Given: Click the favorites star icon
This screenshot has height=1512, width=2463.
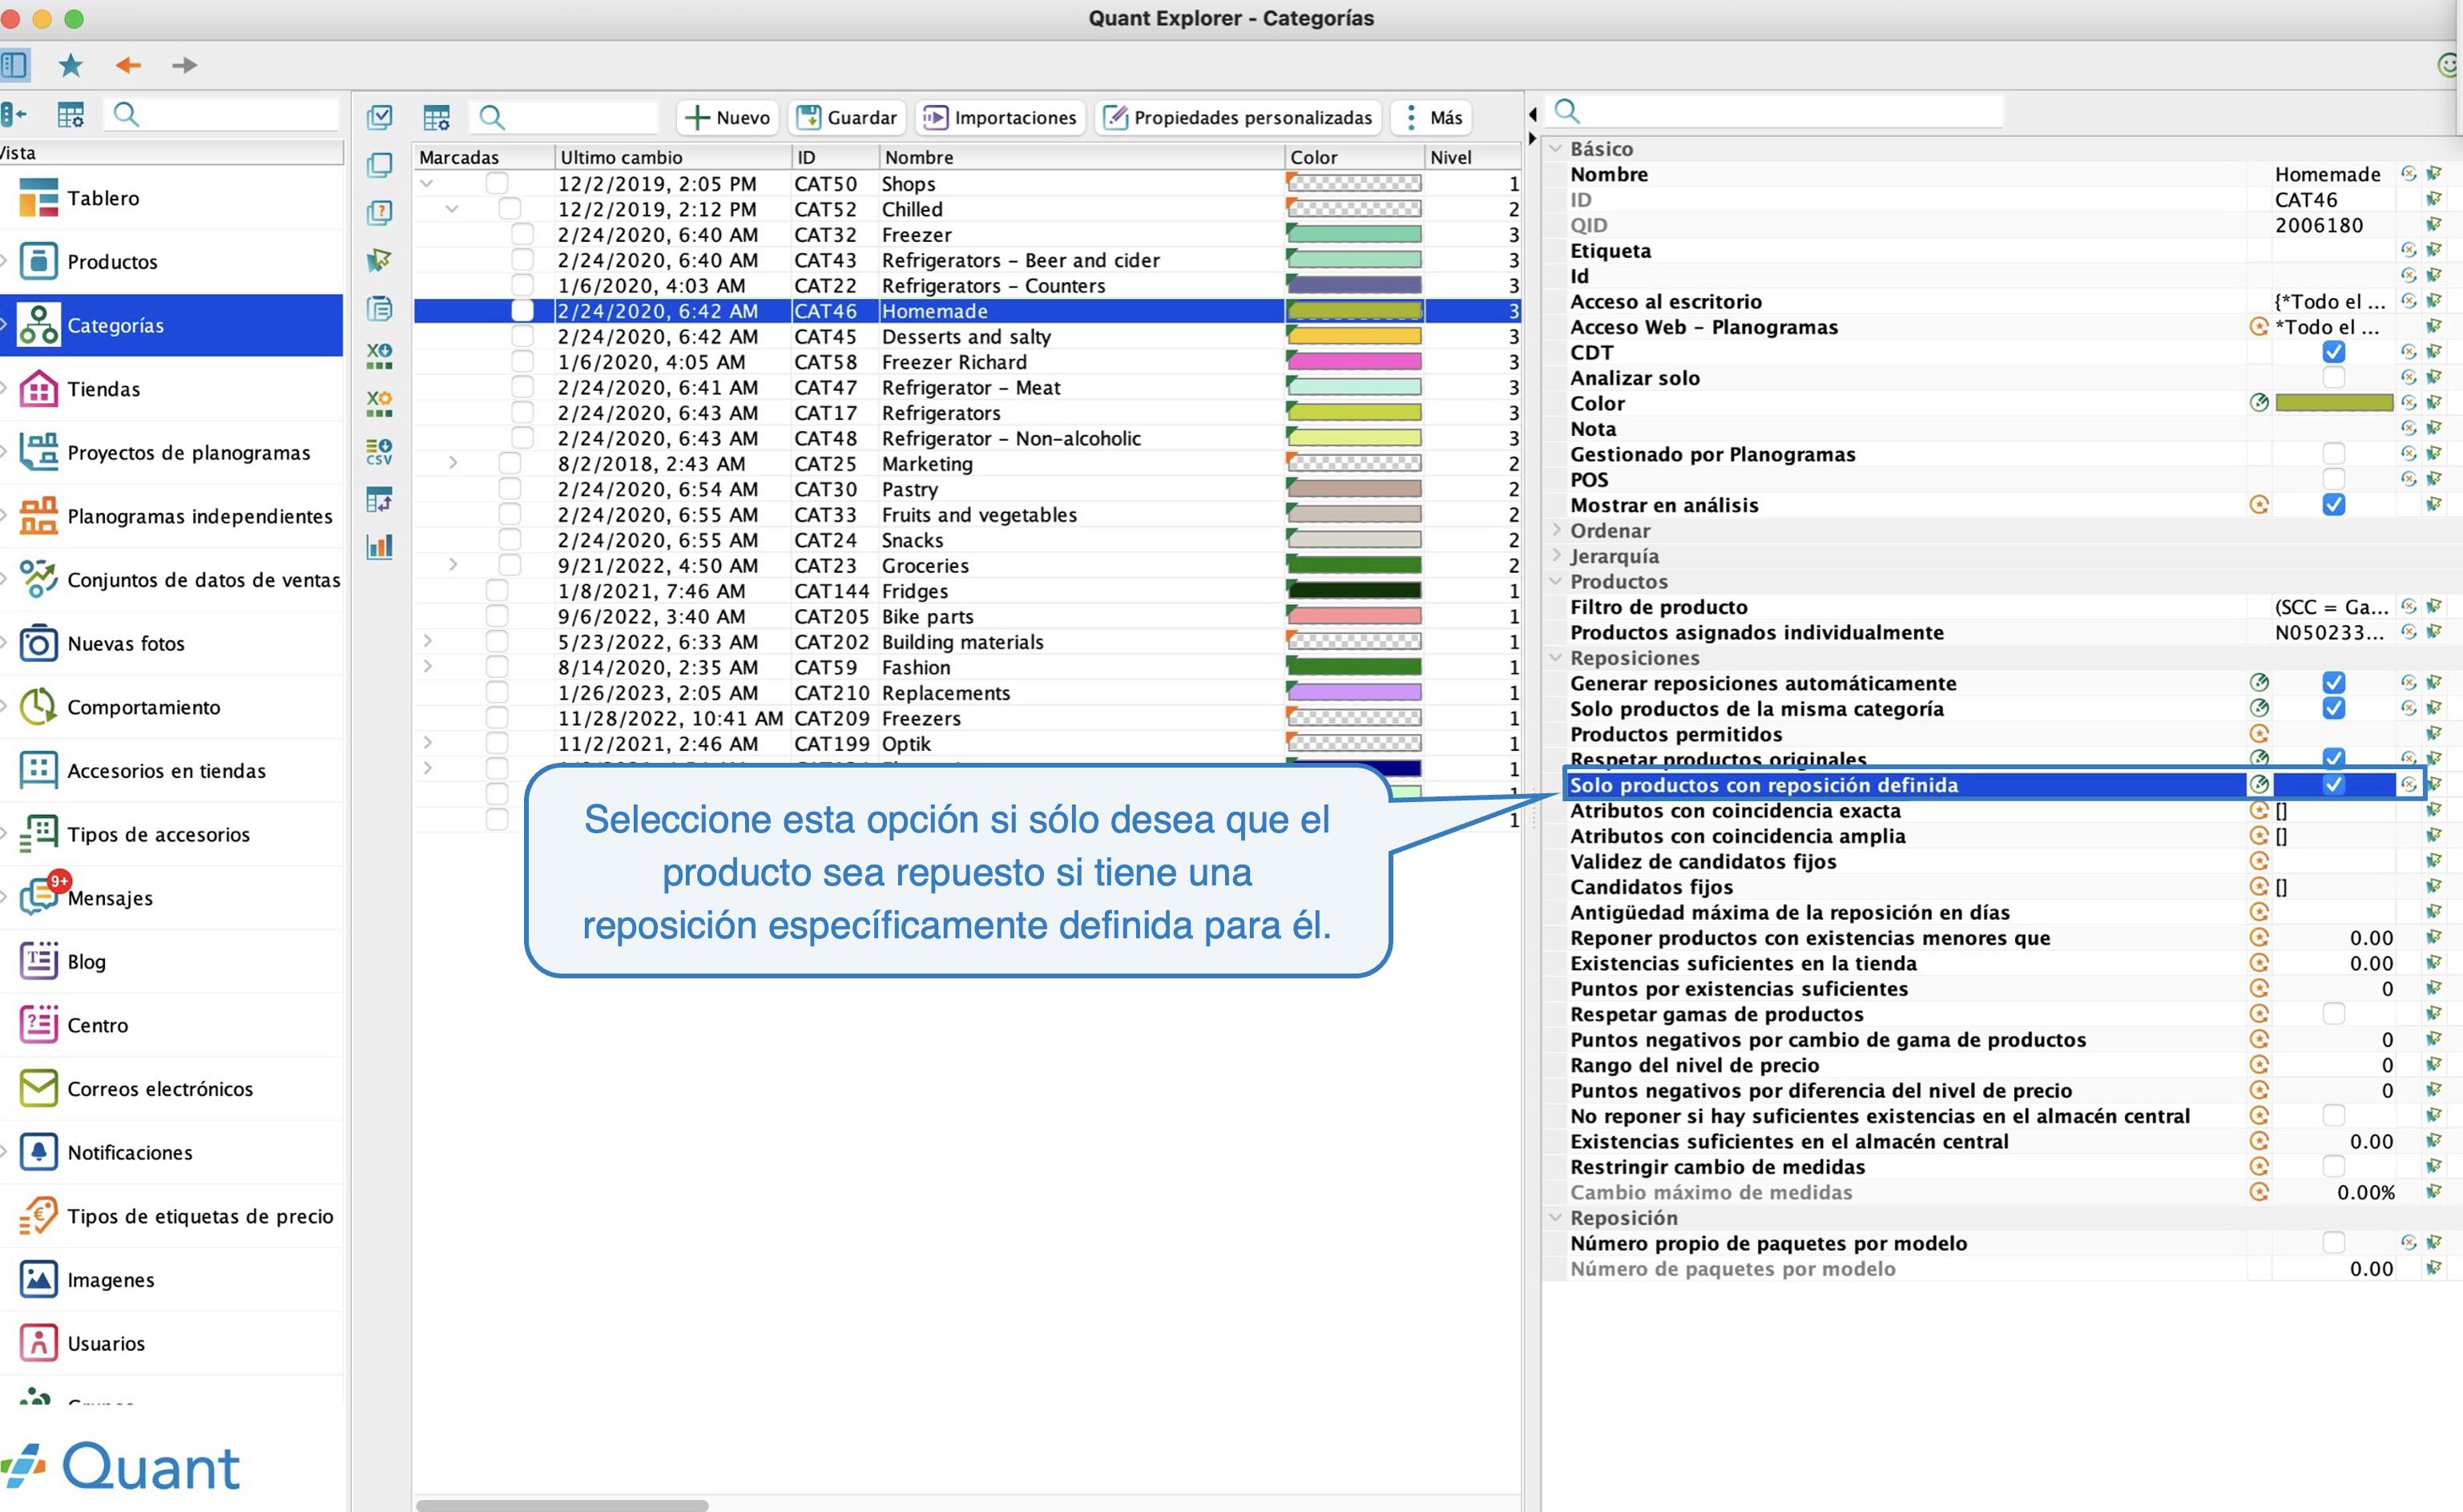Looking at the screenshot, I should point(70,66).
